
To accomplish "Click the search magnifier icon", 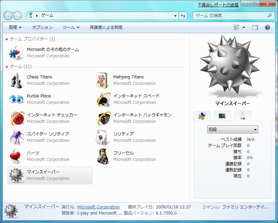I will click(269, 16).
